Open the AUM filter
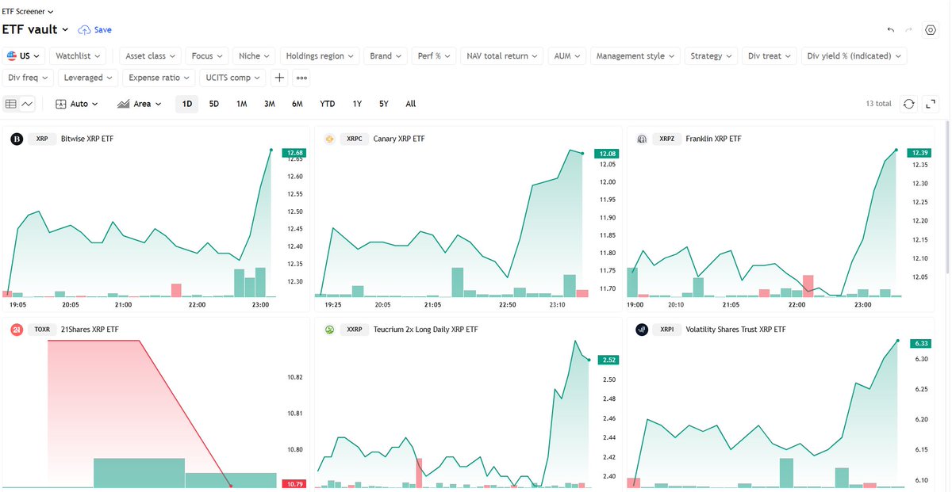The width and height of the screenshot is (952, 492). pos(567,56)
